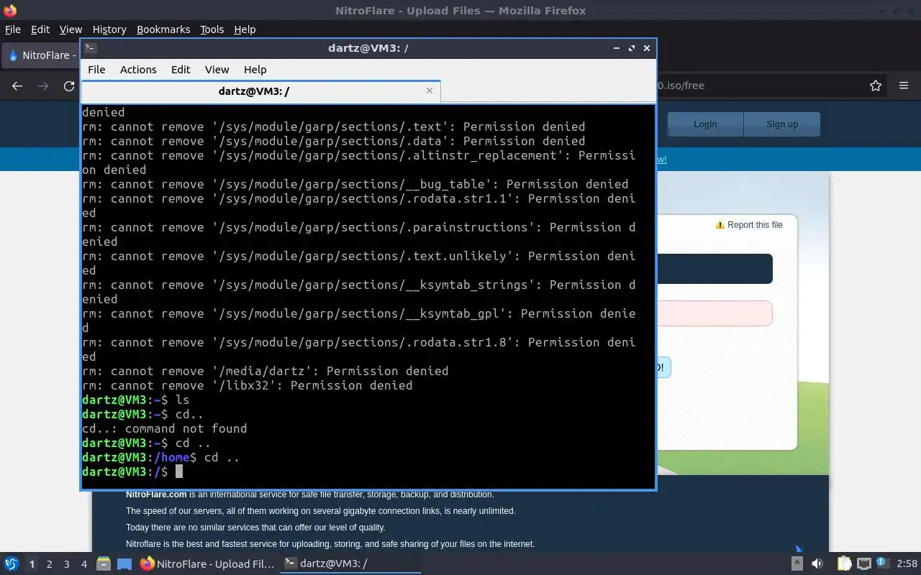Switch to workspace 2
The image size is (921, 575).
pyautogui.click(x=49, y=564)
